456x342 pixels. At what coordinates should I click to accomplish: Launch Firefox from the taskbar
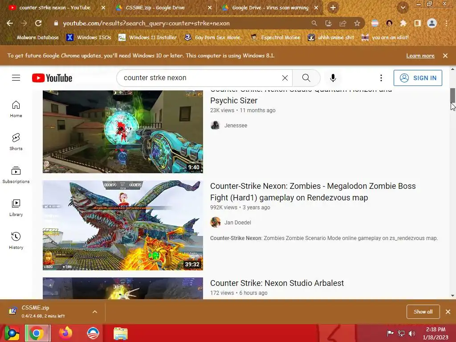[65, 333]
